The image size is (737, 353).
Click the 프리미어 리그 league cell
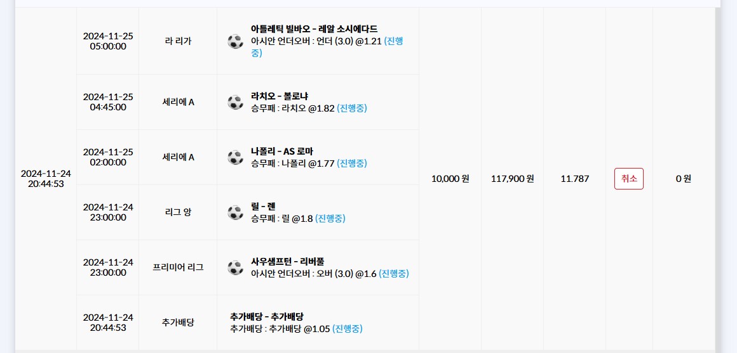pos(178,267)
